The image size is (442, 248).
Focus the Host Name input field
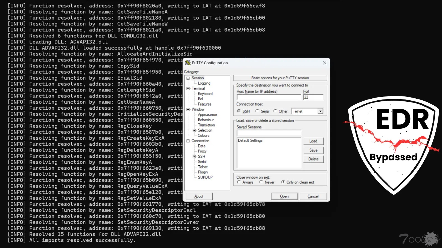coord(269,97)
